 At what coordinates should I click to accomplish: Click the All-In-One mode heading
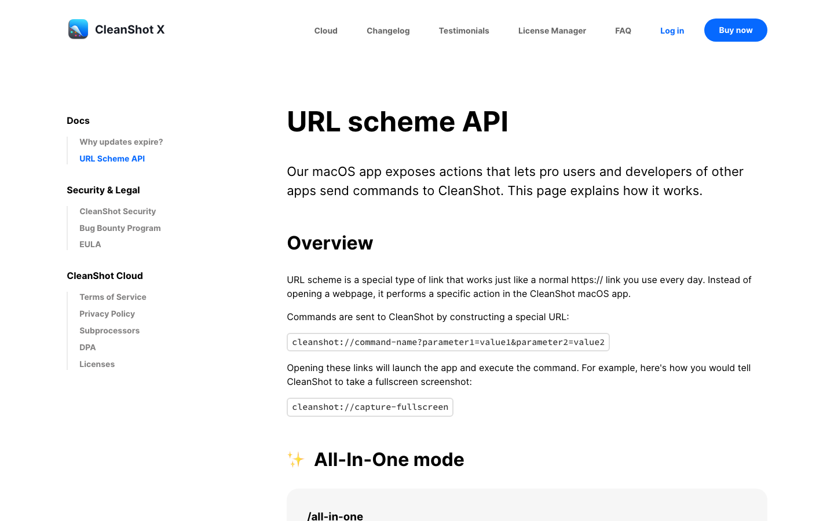coord(389,460)
